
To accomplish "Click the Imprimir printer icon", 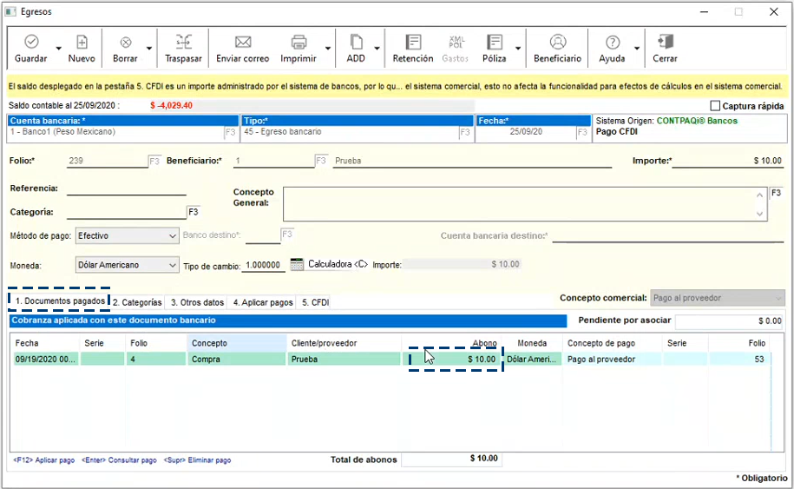I will click(x=299, y=42).
